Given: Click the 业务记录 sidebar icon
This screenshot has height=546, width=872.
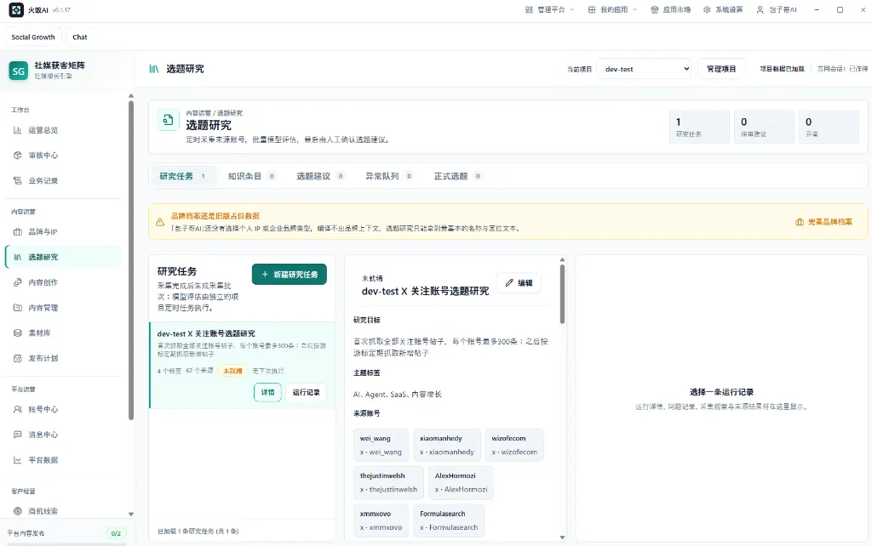Looking at the screenshot, I should 17,180.
